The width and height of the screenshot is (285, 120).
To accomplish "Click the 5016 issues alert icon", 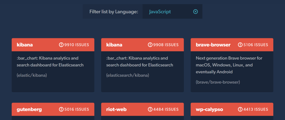I will point(61,109).
